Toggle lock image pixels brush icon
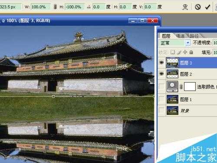Image resolution: width=217 pixels, height=163 pixels. (179, 52)
